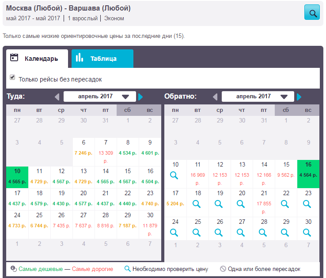
Task: Open the Обратно month dropdown апрель 2017
Action: tap(258, 96)
